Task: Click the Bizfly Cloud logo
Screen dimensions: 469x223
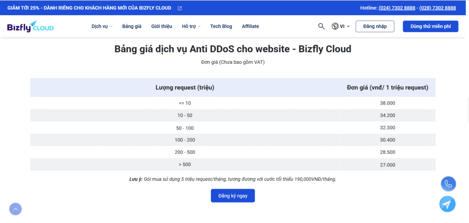Action: (30, 27)
